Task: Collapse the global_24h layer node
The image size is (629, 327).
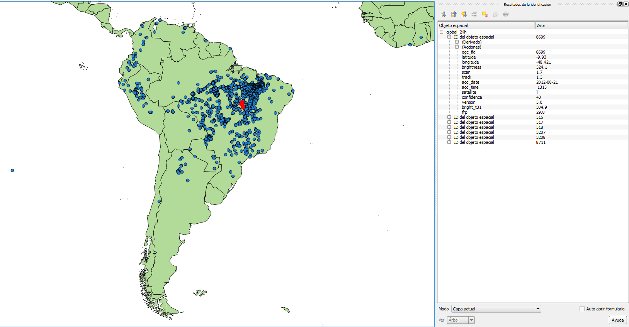Action: point(442,32)
